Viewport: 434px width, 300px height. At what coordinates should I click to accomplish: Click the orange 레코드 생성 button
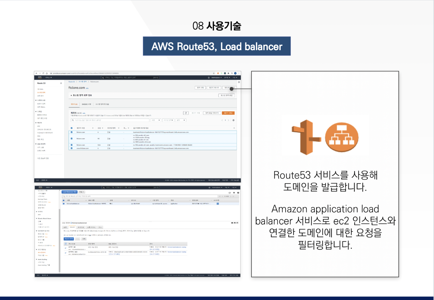(x=228, y=113)
